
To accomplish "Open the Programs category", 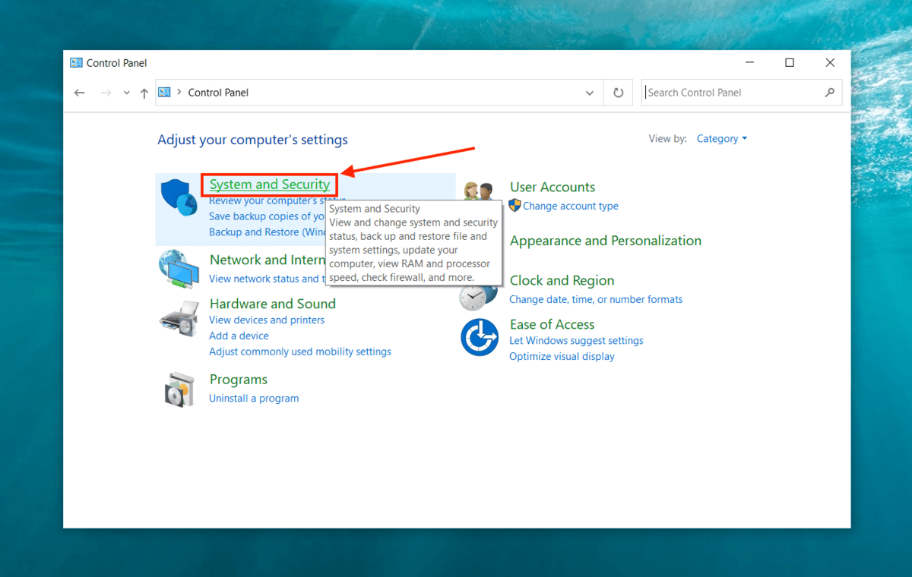I will [239, 380].
